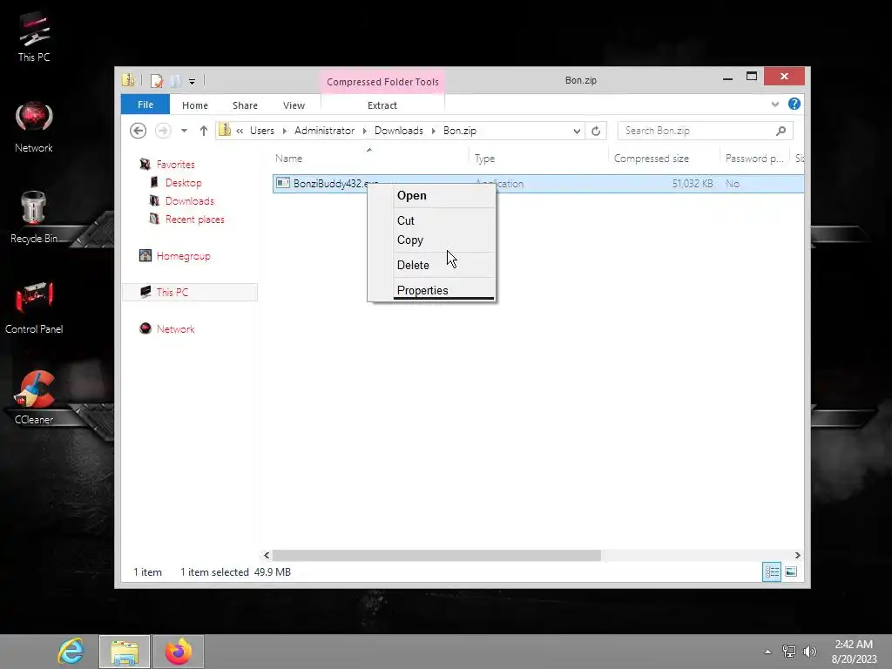The image size is (892, 669).
Task: Launch Firefox from the taskbar
Action: [x=179, y=652]
